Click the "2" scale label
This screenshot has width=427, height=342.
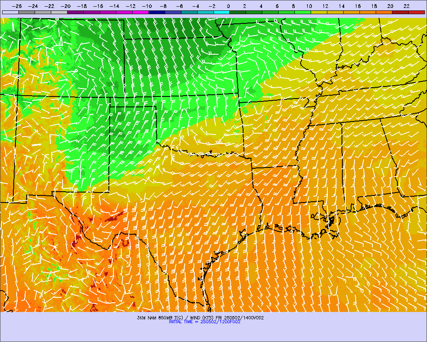point(244,6)
